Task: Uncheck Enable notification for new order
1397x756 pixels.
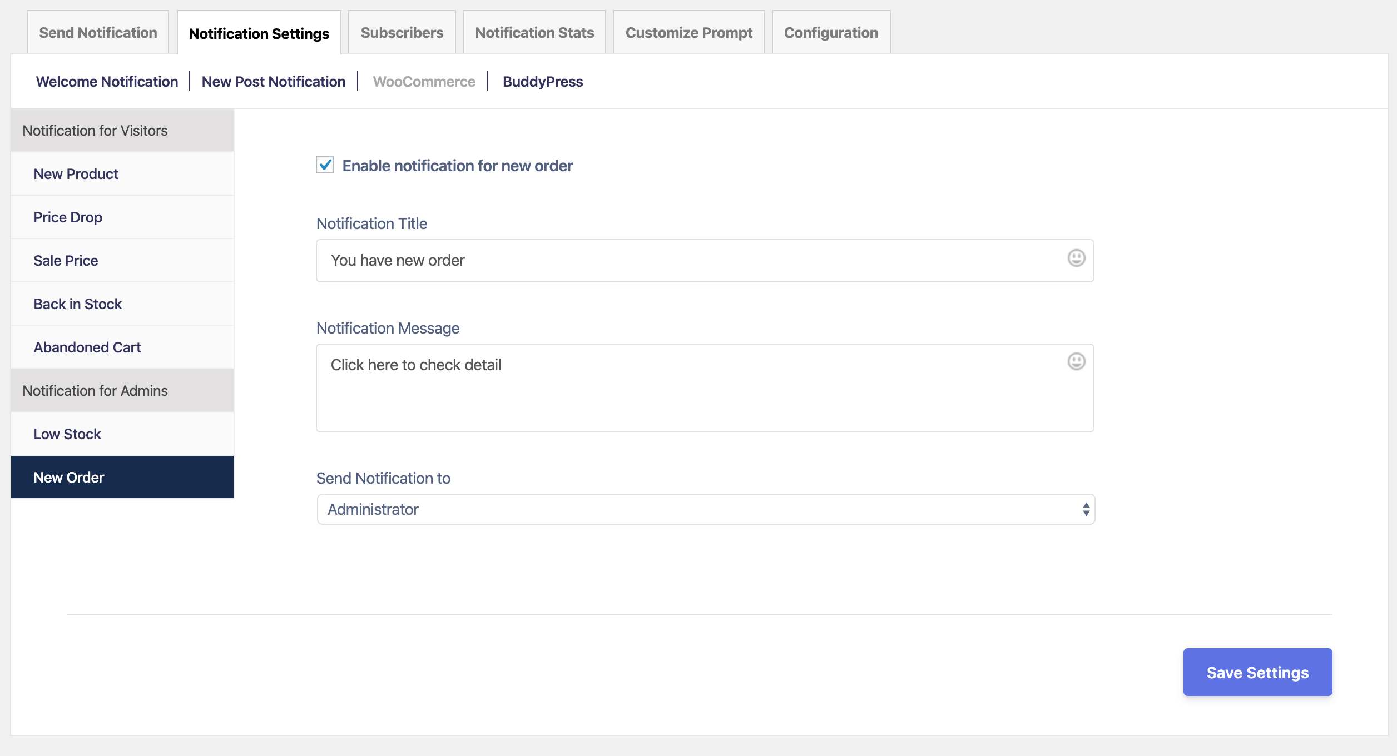Action: pyautogui.click(x=325, y=165)
